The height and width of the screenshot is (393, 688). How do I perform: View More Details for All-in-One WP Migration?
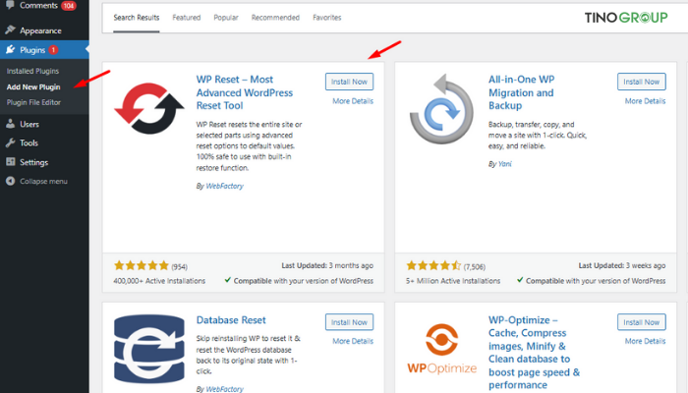(x=645, y=101)
